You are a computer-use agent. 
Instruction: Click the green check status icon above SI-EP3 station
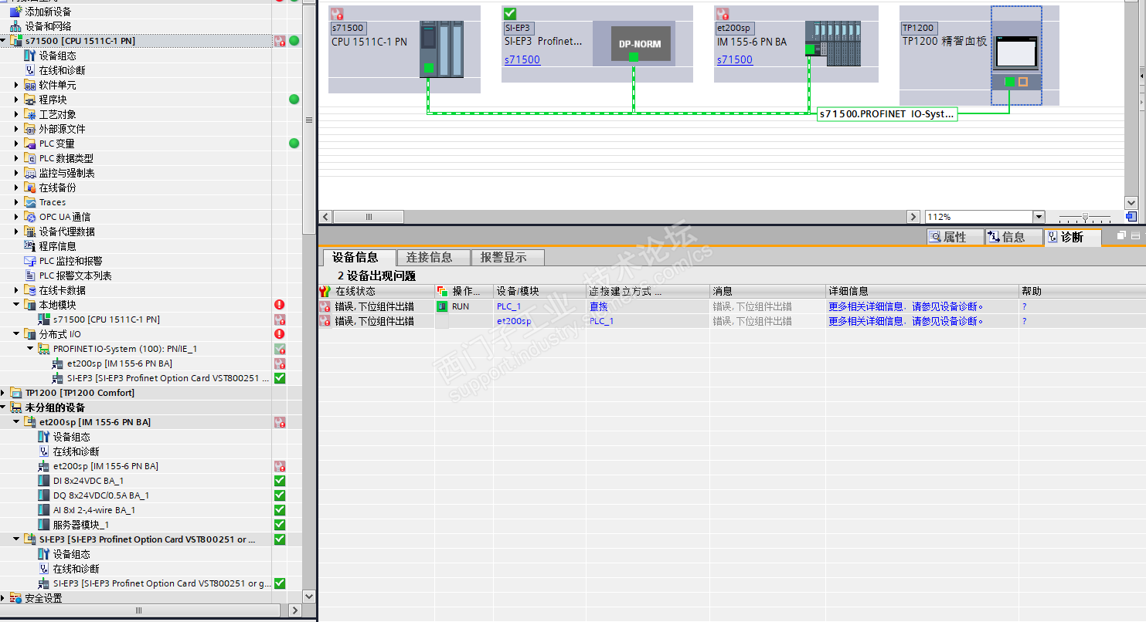click(x=509, y=13)
